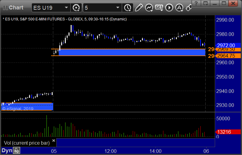Open the ES U19 symbol dropdown
The width and height of the screenshot is (242, 155).
tap(66, 8)
